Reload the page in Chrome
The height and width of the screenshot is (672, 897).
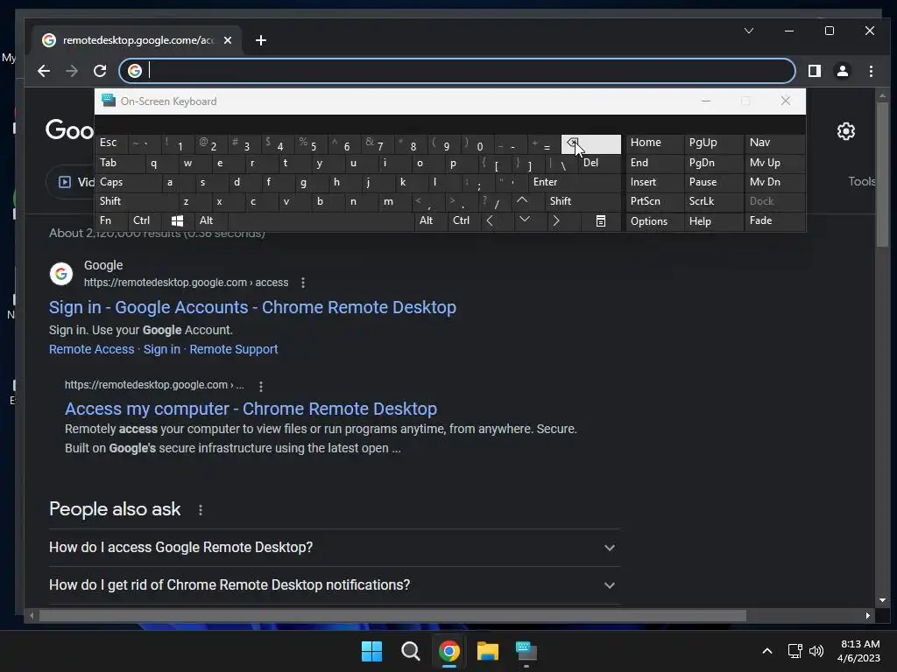click(100, 71)
